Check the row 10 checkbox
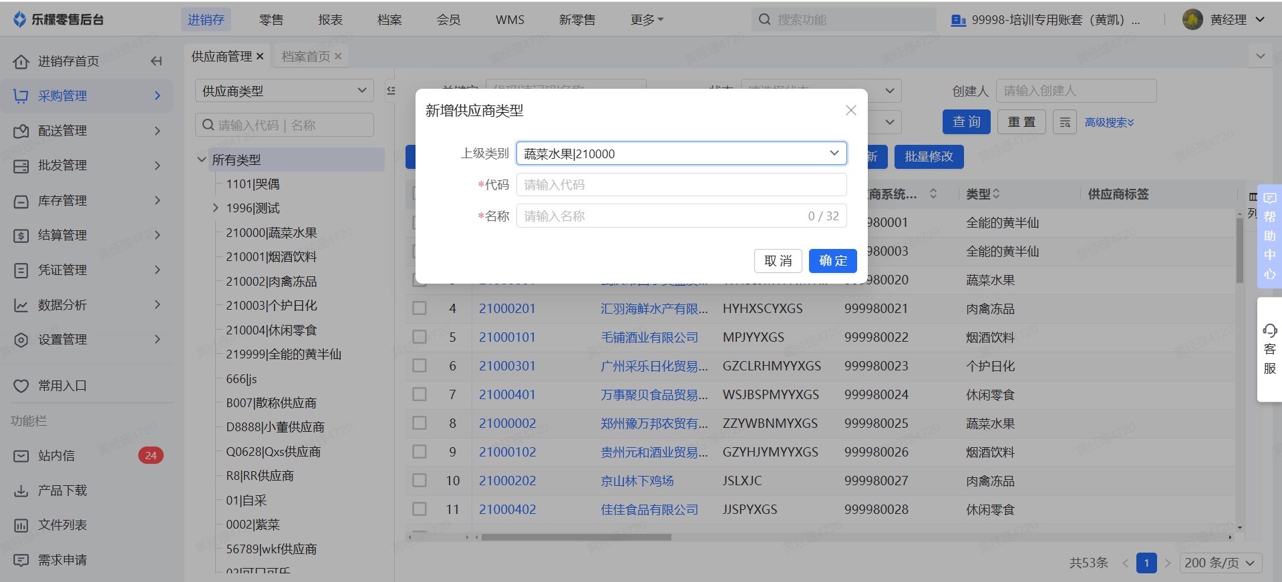This screenshot has height=582, width=1282. [x=420, y=481]
